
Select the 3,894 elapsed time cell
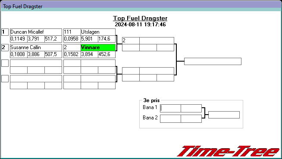click(x=89, y=54)
